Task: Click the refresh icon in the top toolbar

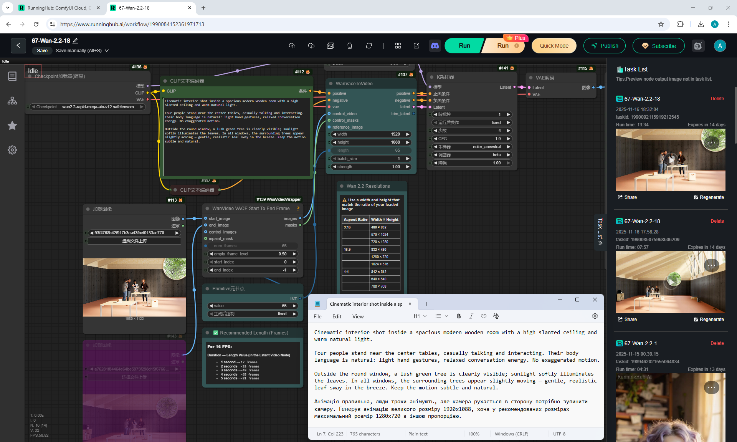Action: pyautogui.click(x=368, y=46)
